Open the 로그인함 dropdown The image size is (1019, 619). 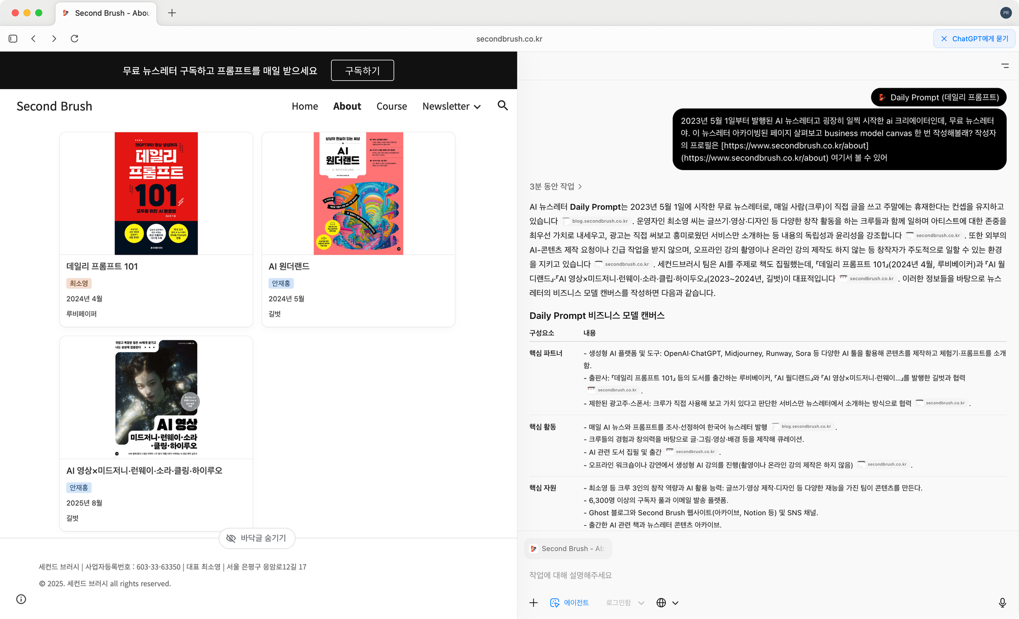[x=625, y=603]
